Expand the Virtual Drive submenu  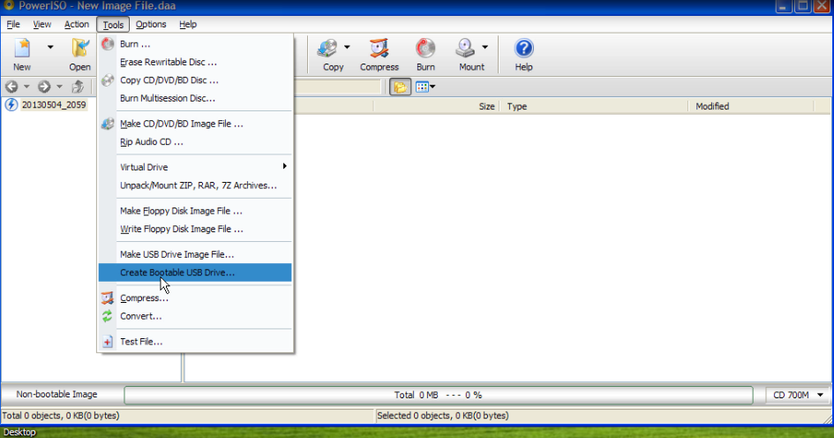[195, 167]
